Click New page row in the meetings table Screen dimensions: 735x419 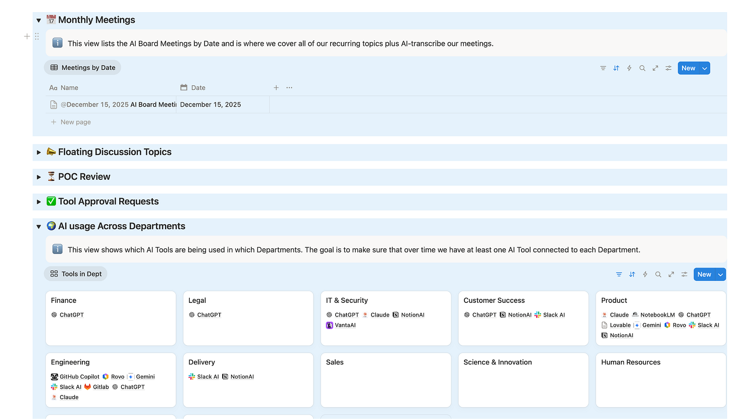(71, 122)
